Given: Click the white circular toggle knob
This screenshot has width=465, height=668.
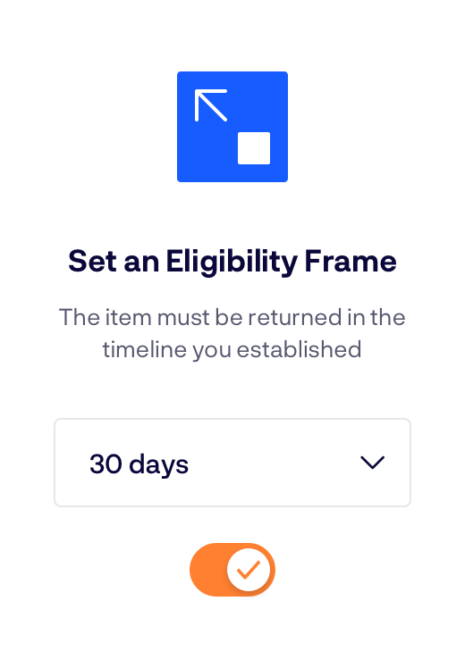Looking at the screenshot, I should 249,570.
